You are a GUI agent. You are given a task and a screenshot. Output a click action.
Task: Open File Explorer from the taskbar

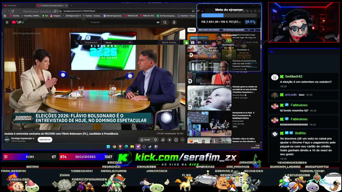132,146
